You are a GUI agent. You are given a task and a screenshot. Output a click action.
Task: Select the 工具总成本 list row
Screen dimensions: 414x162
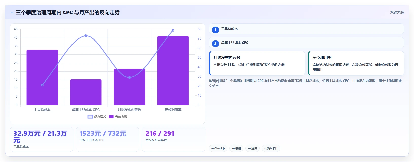[x=306, y=29]
